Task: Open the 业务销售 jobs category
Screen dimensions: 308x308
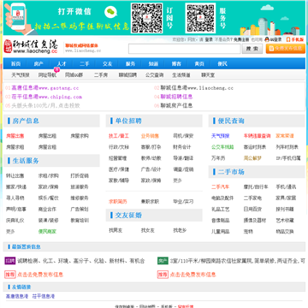Action: (150, 136)
